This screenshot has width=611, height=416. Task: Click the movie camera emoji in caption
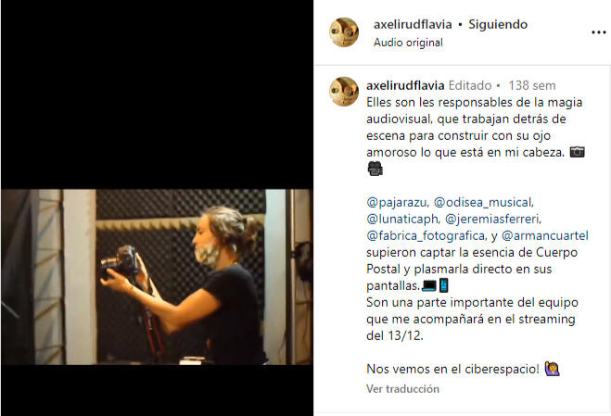375,169
